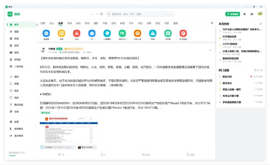
Task: Toggle 夜间模式 night mode
Action: [x=21, y=129]
